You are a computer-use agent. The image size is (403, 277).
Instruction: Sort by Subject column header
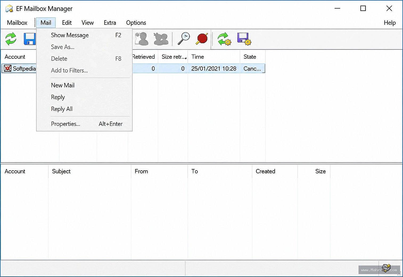coord(90,171)
